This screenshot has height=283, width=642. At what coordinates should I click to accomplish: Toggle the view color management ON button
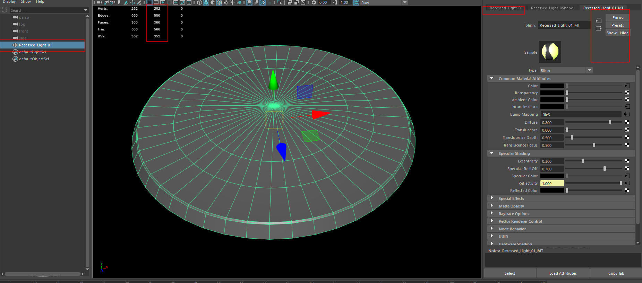point(356,2)
